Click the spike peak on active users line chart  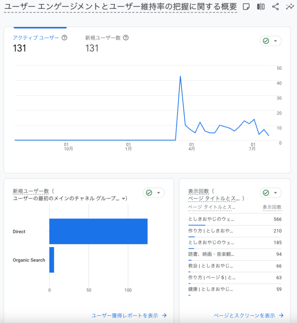pos(180,76)
